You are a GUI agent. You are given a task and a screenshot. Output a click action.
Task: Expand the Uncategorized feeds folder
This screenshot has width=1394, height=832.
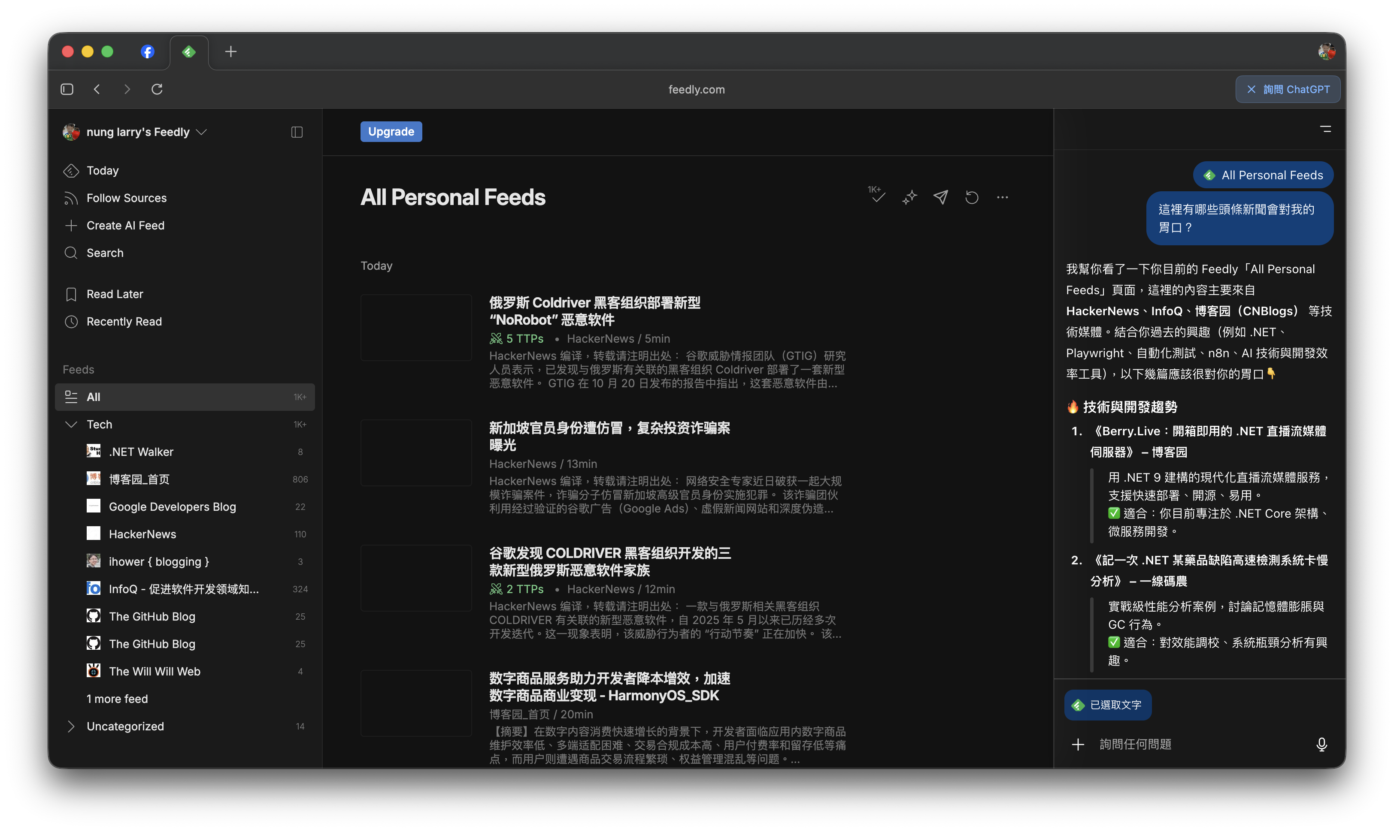point(71,726)
